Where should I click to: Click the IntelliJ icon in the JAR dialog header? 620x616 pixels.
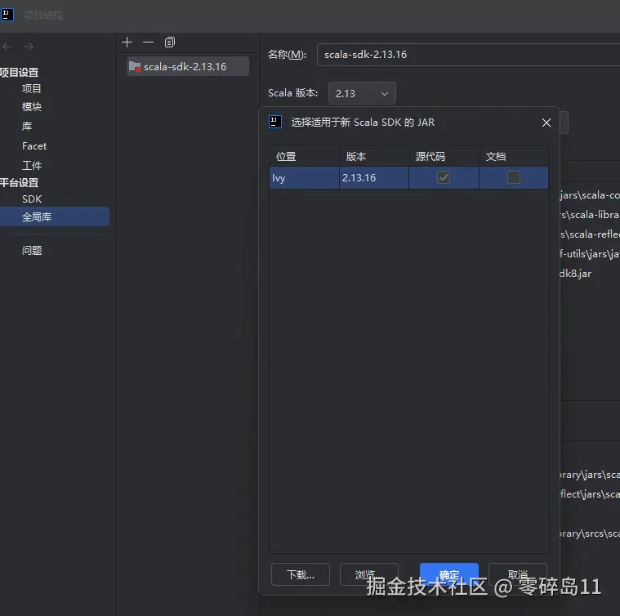(275, 123)
